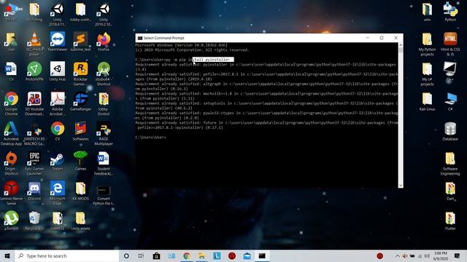Open Adobe Acrobat desktop shortcut
This screenshot has height=262, width=467.
pyautogui.click(x=58, y=103)
